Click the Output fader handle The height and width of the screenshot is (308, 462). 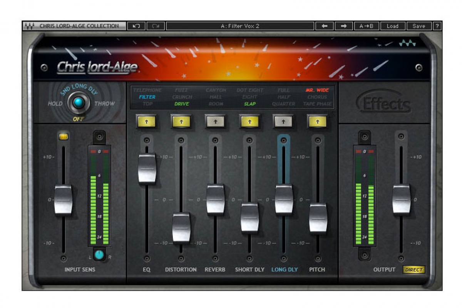(402, 199)
